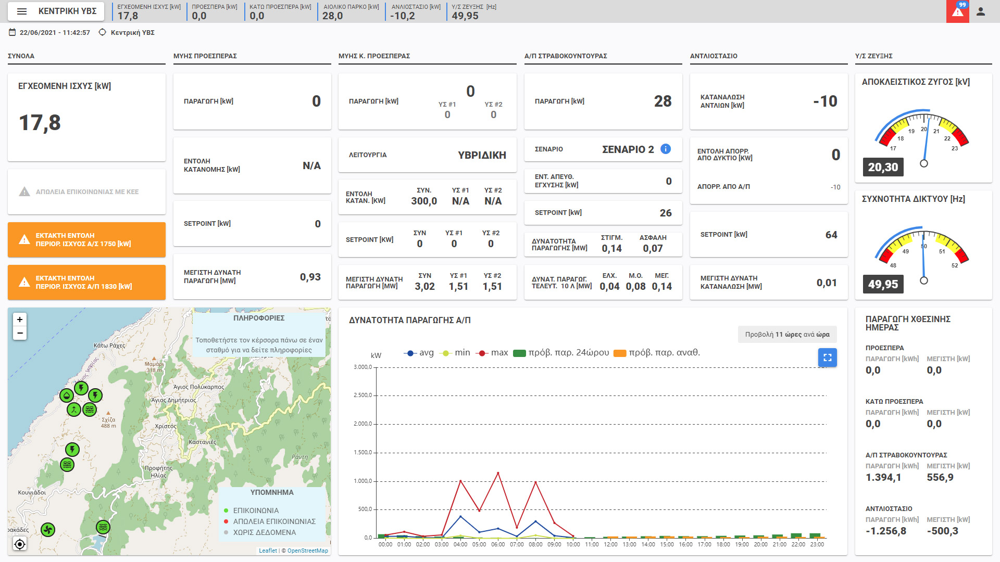Click the wind turbine marker on map
Viewport: 1000px width, 562px height.
48,530
